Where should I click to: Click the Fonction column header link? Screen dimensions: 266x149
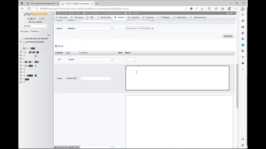click(x=84, y=53)
